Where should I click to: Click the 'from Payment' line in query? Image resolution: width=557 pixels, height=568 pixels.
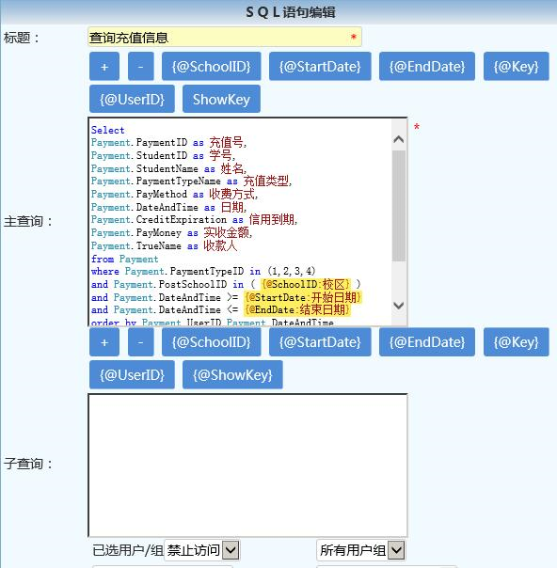tap(124, 259)
